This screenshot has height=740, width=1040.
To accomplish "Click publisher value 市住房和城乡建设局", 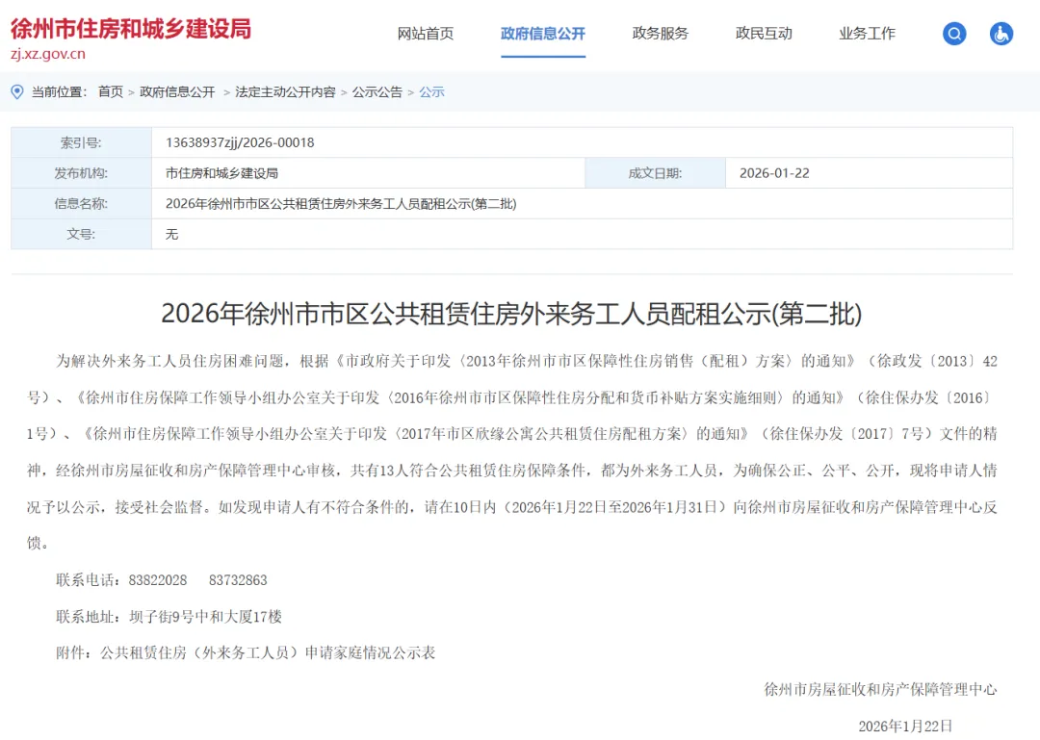I will pos(221,173).
